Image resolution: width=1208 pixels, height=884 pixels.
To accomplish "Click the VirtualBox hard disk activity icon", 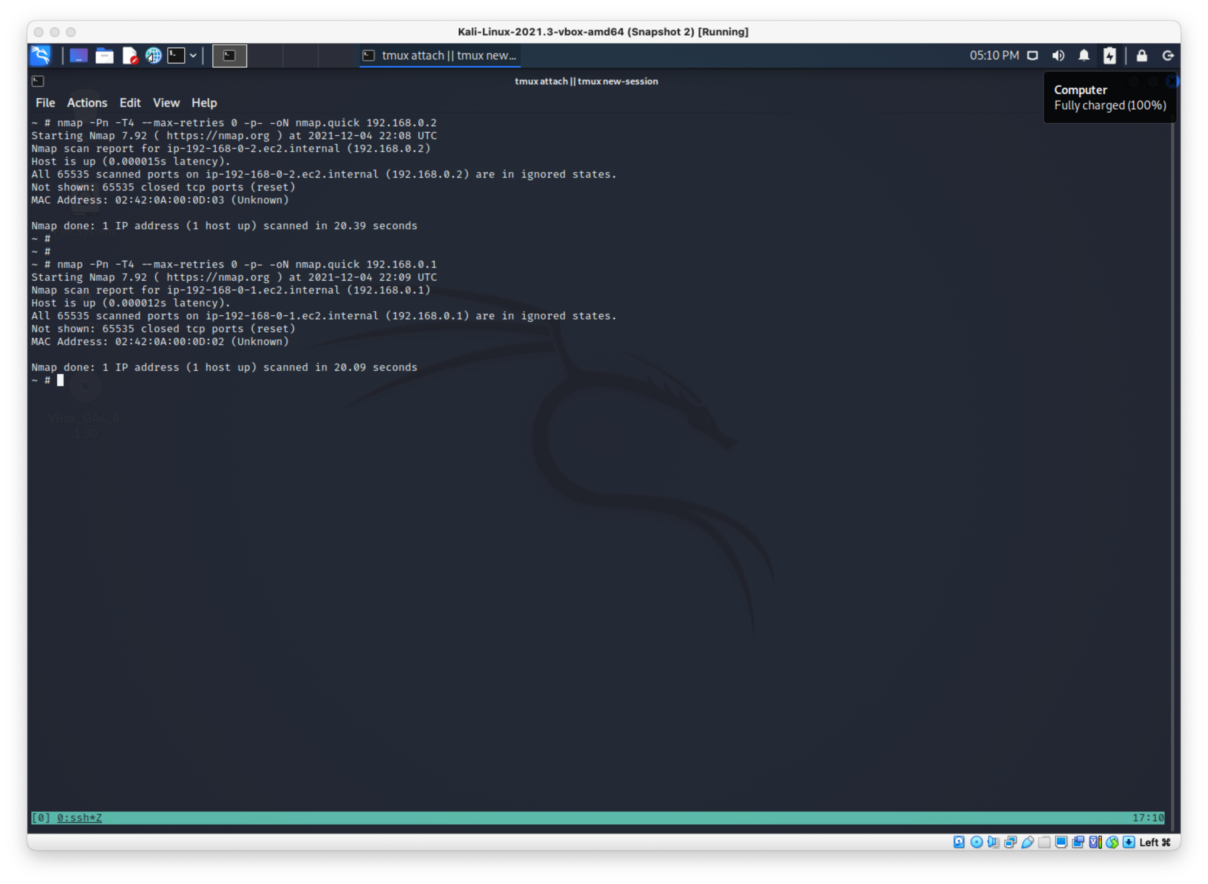I will click(959, 843).
